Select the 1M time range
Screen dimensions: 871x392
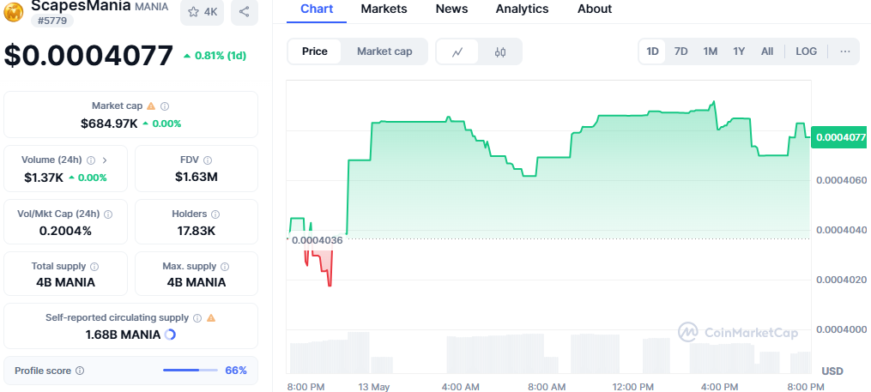tap(711, 51)
